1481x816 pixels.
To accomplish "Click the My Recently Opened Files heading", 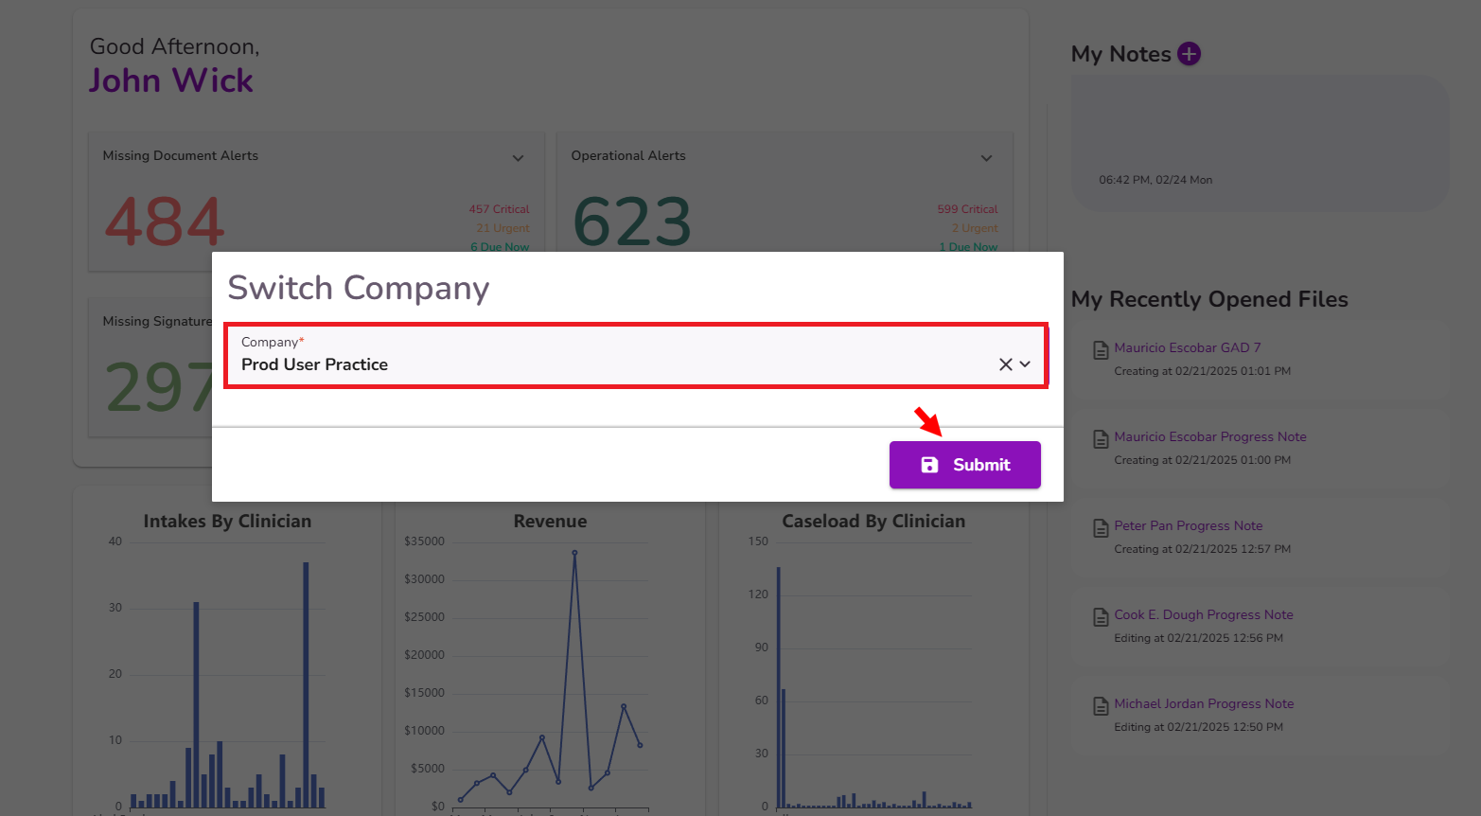I will tap(1209, 299).
